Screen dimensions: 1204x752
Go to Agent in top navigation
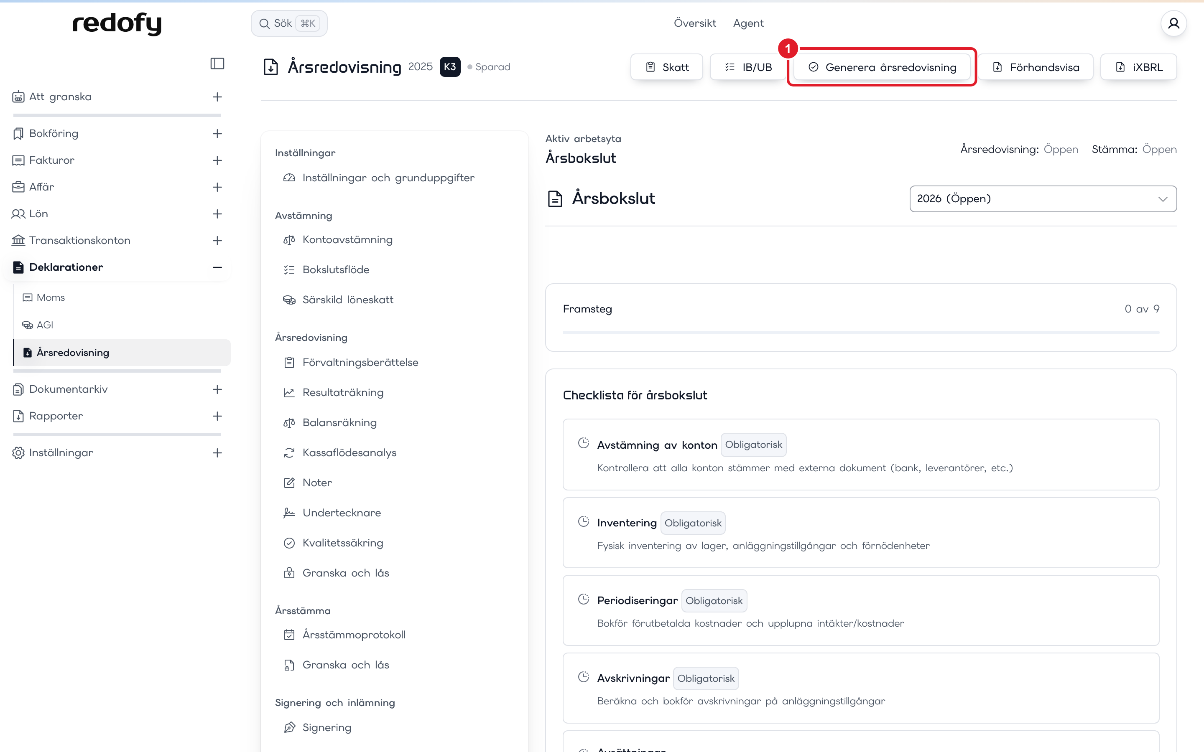tap(748, 23)
